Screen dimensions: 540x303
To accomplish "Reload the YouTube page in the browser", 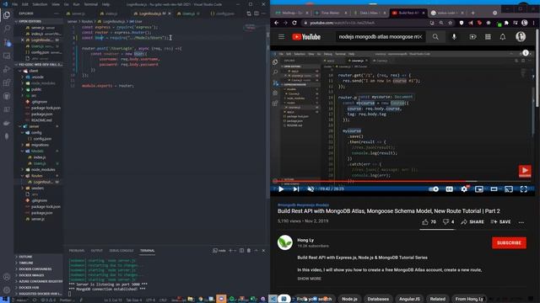I will click(x=294, y=23).
